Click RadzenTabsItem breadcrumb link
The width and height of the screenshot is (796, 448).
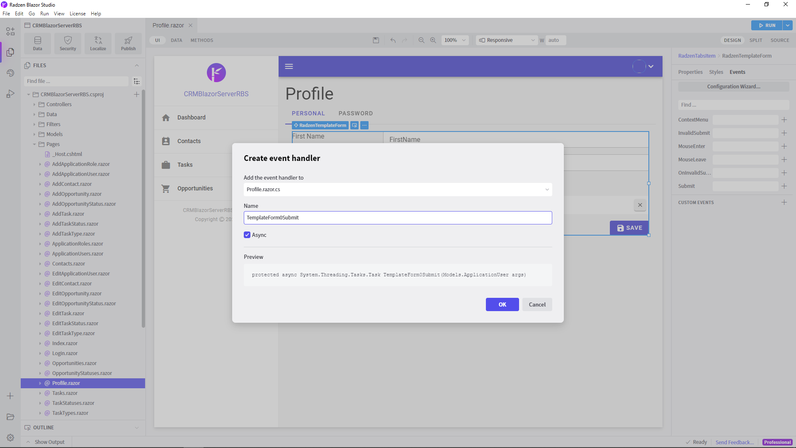[x=696, y=56]
